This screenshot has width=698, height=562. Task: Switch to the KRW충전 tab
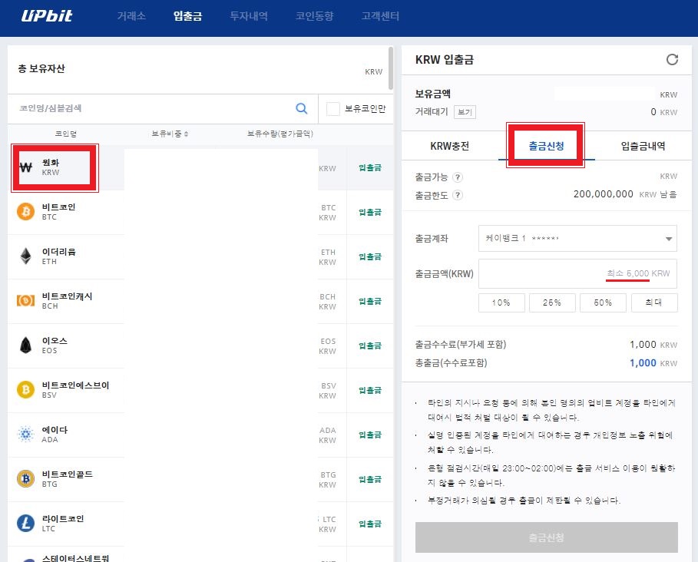click(450, 146)
